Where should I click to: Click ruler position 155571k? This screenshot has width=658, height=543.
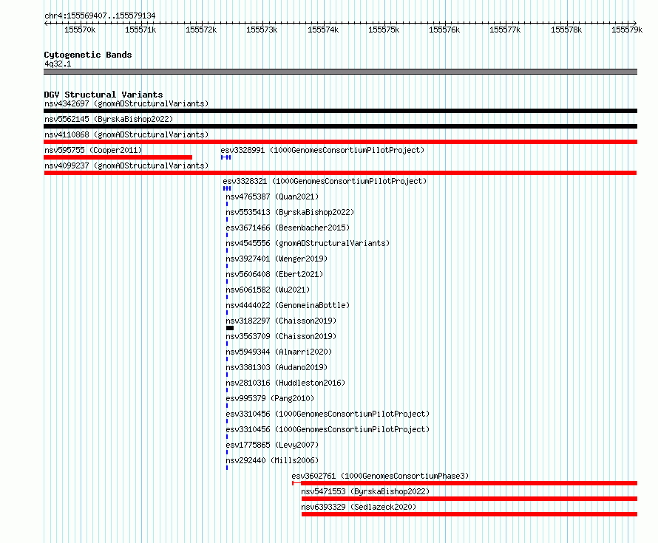click(x=140, y=30)
